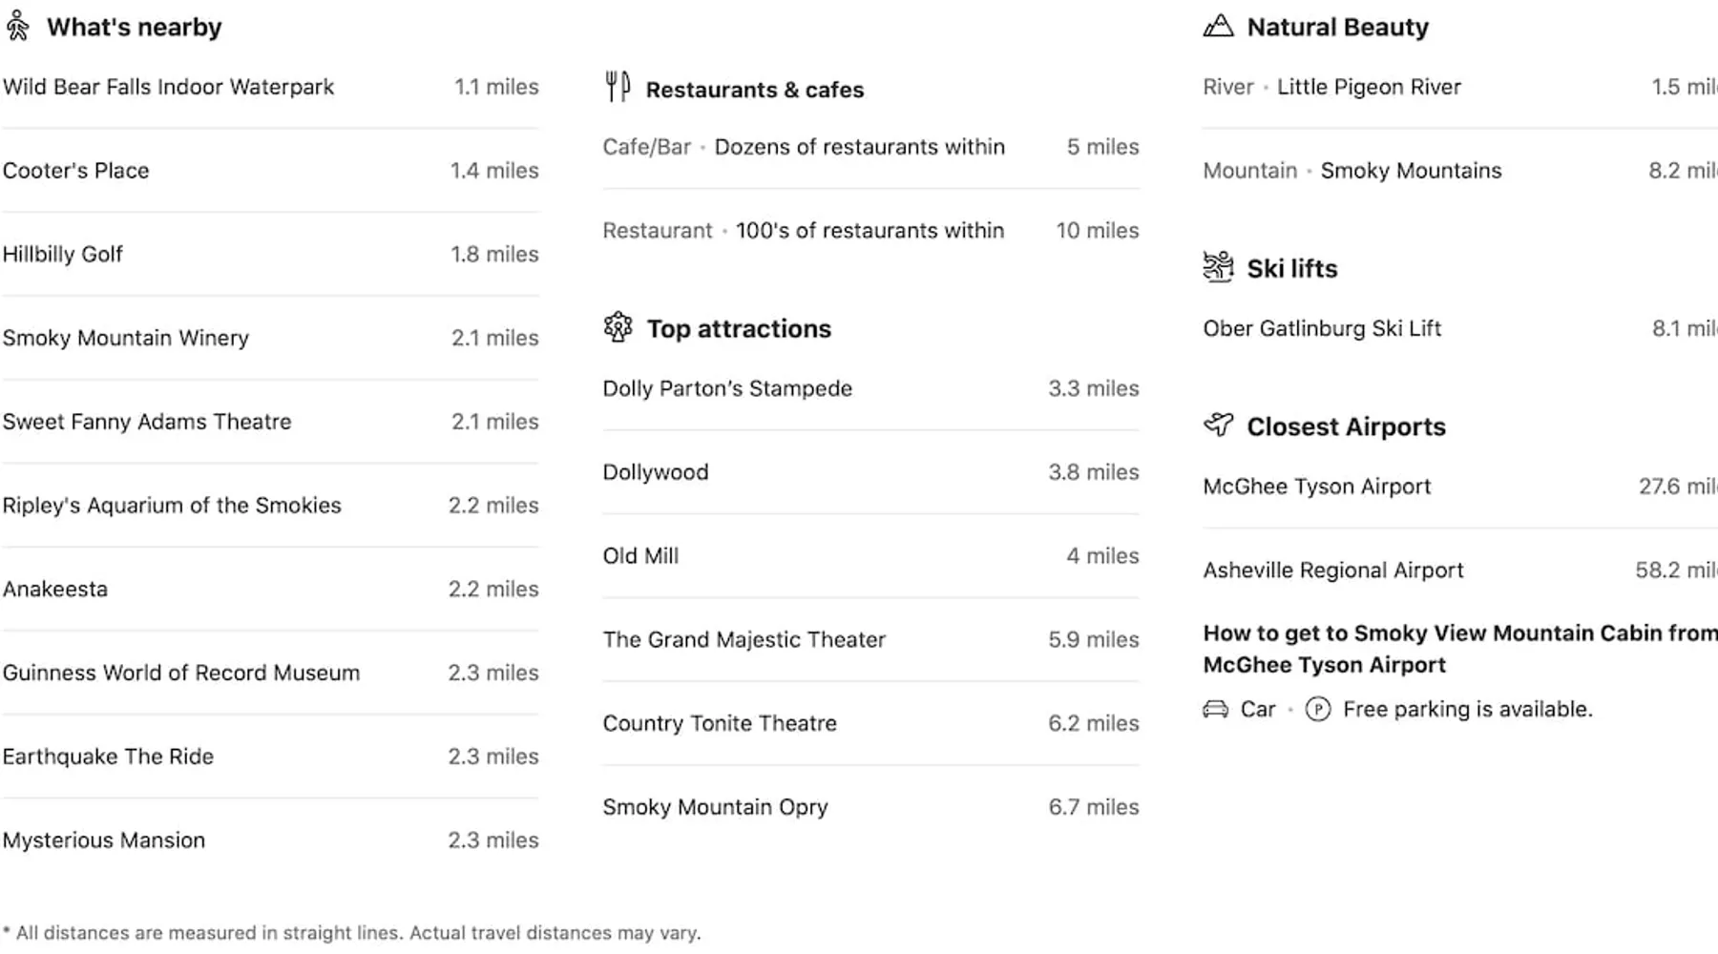Click the ferris wheel Top attractions icon
1718x954 pixels.
[x=618, y=327]
